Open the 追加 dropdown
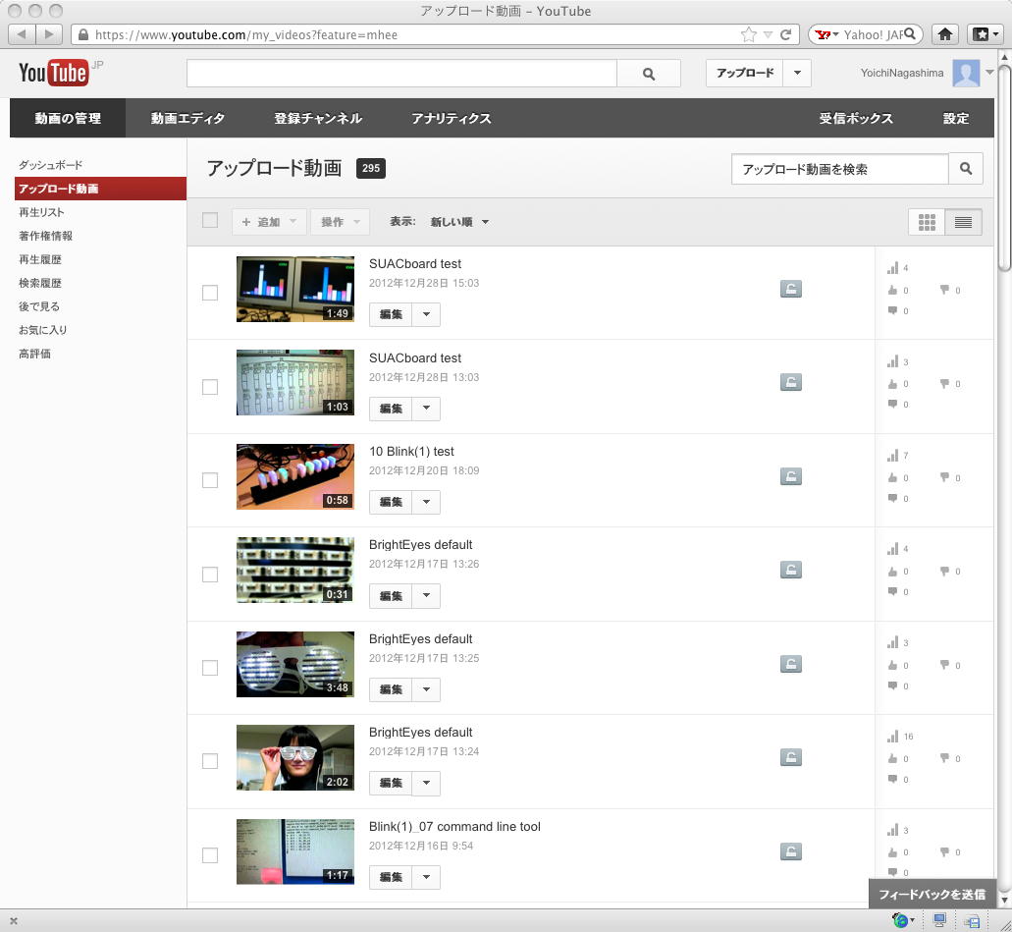Viewport: 1012px width, 932px height. 269,222
